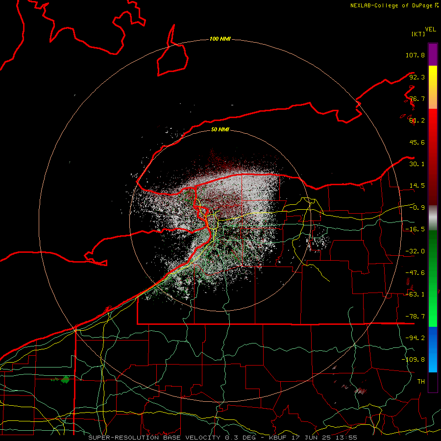Click the -0.9 velocity scale value
Viewport: 441px width, 441px height.
pos(417,208)
